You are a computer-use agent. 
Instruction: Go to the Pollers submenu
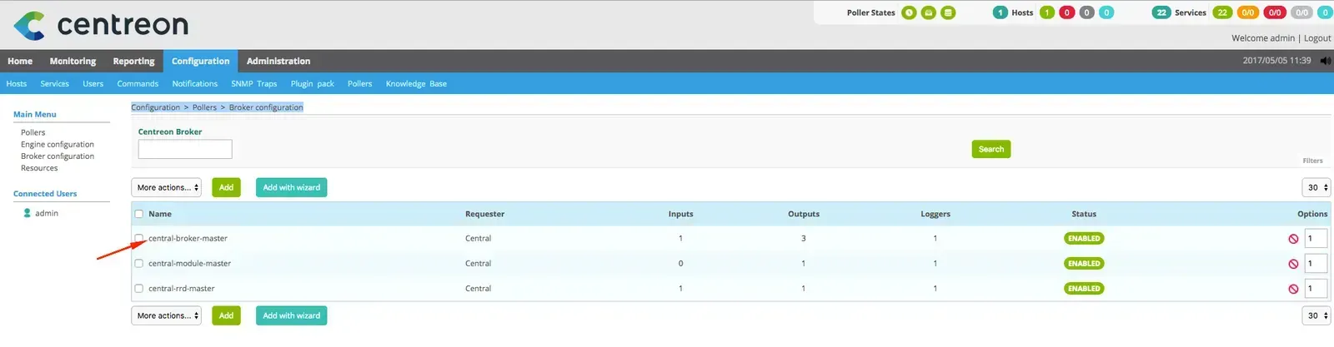tap(360, 83)
